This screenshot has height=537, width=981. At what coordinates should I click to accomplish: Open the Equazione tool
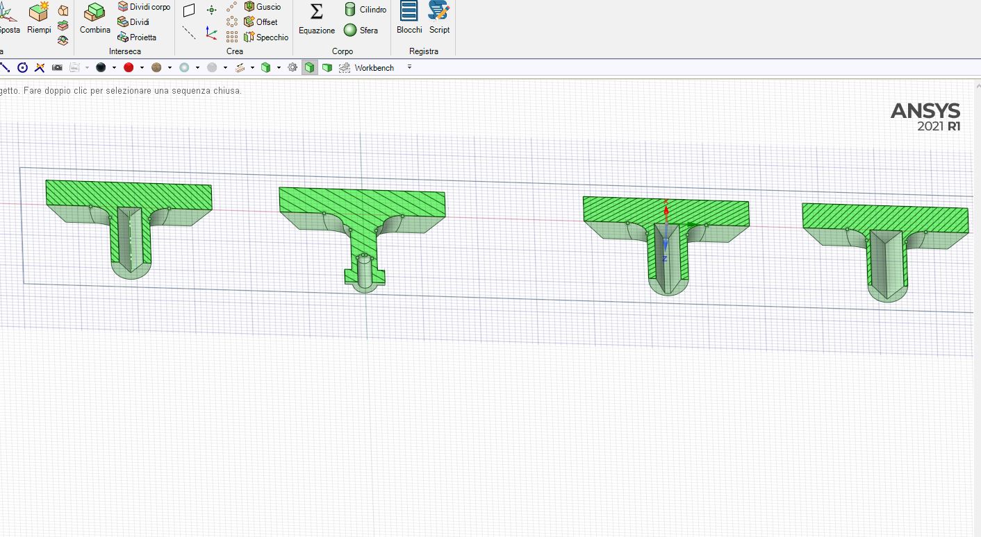(x=316, y=19)
